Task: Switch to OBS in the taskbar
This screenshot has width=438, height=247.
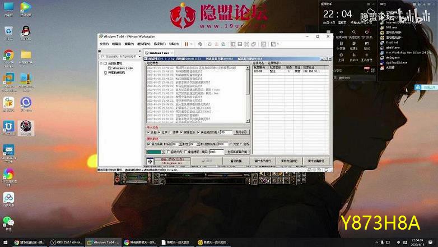Action: (x=66, y=243)
